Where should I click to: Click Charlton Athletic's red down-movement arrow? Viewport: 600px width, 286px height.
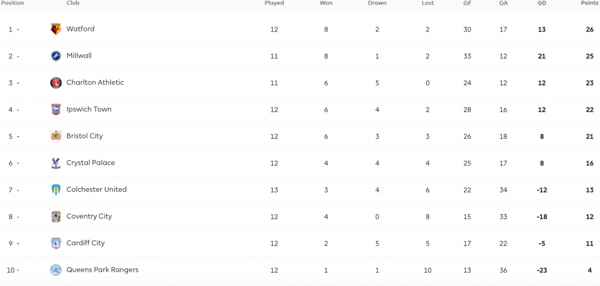18,83
